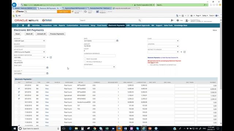Click the global search magnifier icon
Screen dimensions: 234x131
(x=140, y=20)
